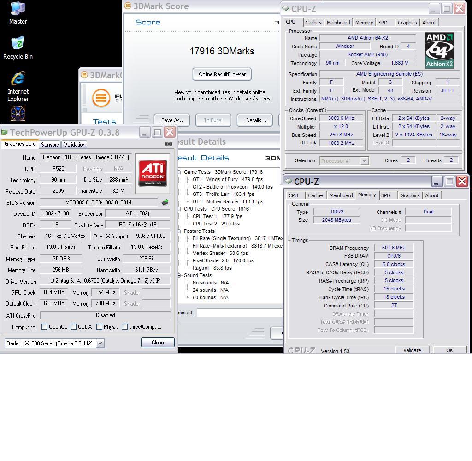Viewport: 472px width, 461px height.
Task: Minimize the top CPU-Z window
Action: 434,8
